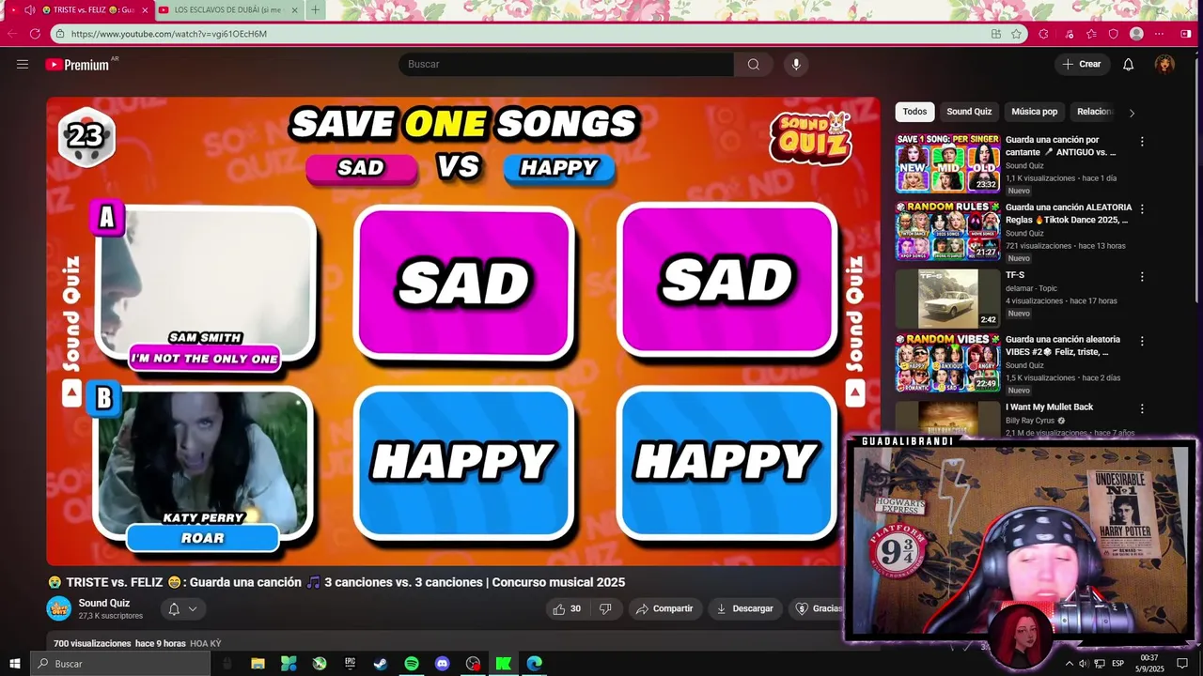Select the Música pop filter chip
Image resolution: width=1203 pixels, height=676 pixels.
click(x=1034, y=112)
